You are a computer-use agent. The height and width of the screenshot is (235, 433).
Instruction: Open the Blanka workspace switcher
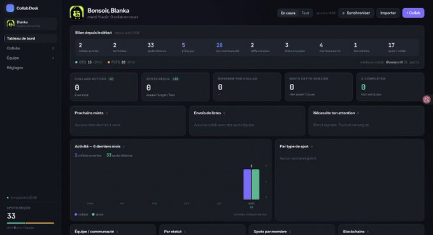[x=31, y=23]
